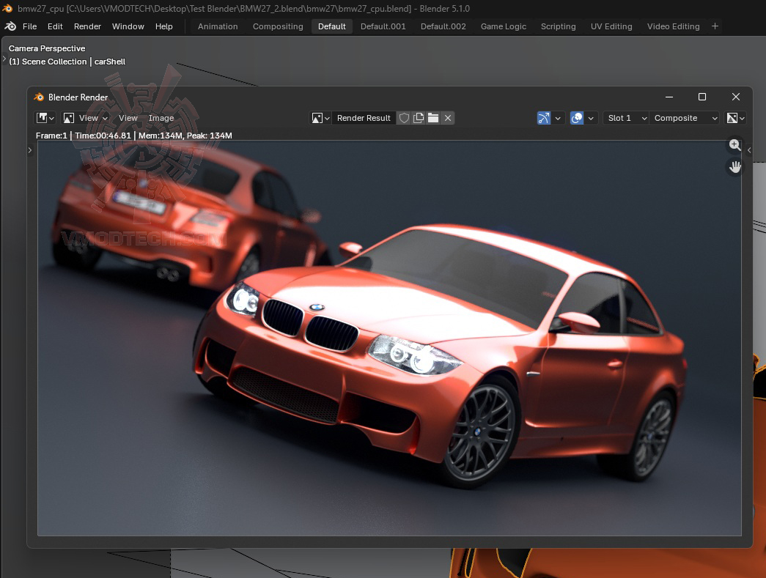The image size is (766, 578).
Task: Open the View menu in image editor header
Action: (128, 118)
